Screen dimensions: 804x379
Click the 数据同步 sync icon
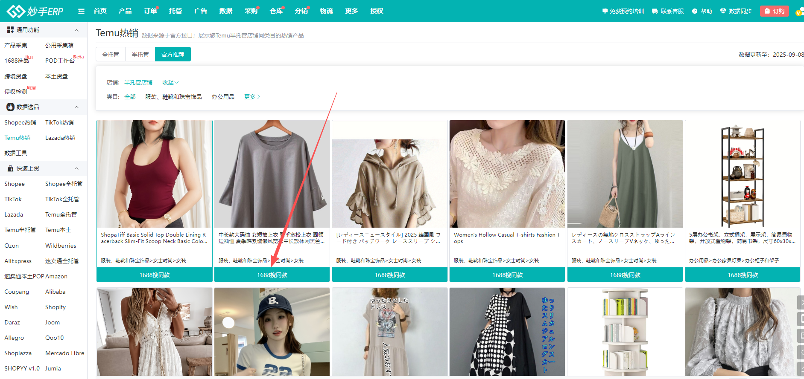click(x=723, y=11)
